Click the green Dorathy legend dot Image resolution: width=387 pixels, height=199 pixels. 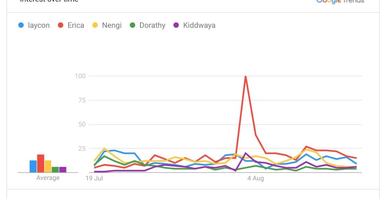133,25
